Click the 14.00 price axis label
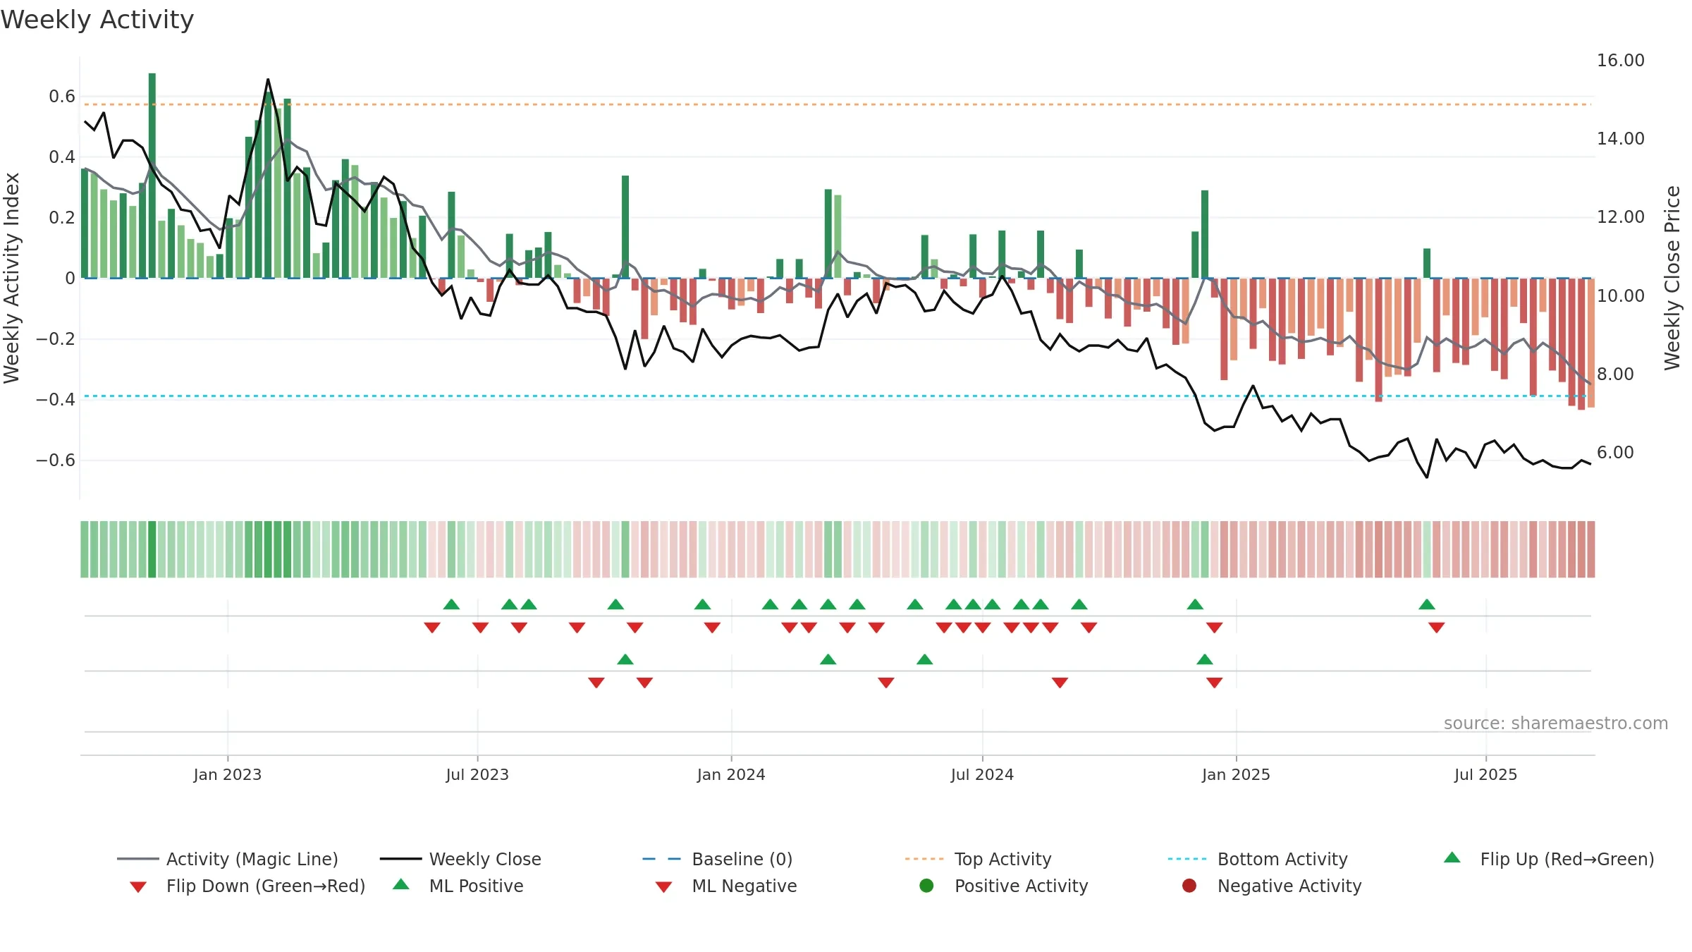This screenshot has width=1692, height=952. click(1621, 139)
